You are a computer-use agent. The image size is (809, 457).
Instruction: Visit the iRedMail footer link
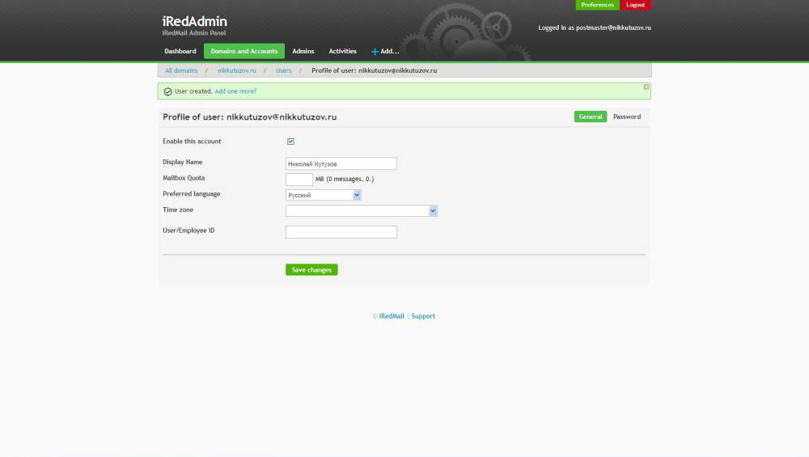coord(392,316)
